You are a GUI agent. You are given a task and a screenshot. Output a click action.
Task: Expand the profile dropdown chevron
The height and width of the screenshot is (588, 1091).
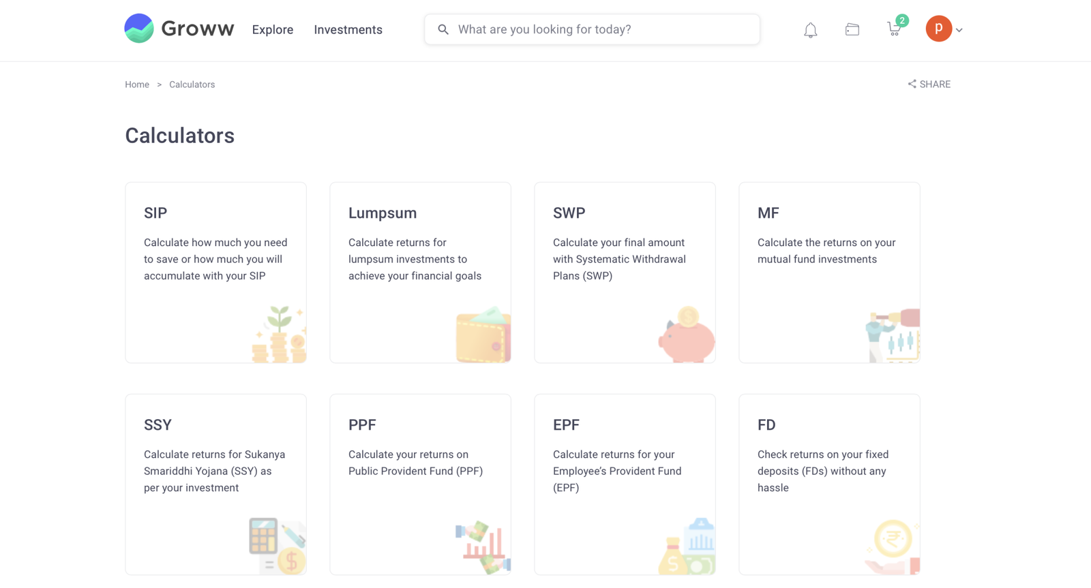point(959,30)
